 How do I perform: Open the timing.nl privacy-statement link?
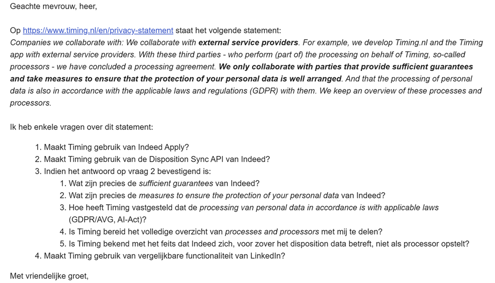coord(98,30)
